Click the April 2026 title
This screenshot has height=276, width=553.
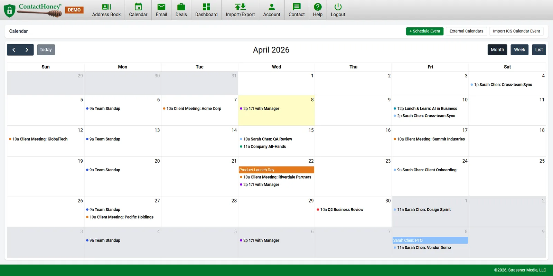point(271,50)
